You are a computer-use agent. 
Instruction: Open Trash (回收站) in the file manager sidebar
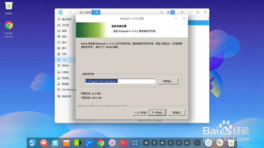pos(65,66)
